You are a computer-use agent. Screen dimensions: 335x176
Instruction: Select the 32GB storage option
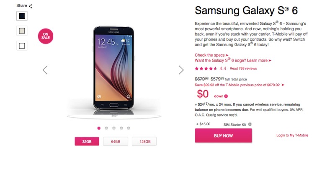[87, 141]
